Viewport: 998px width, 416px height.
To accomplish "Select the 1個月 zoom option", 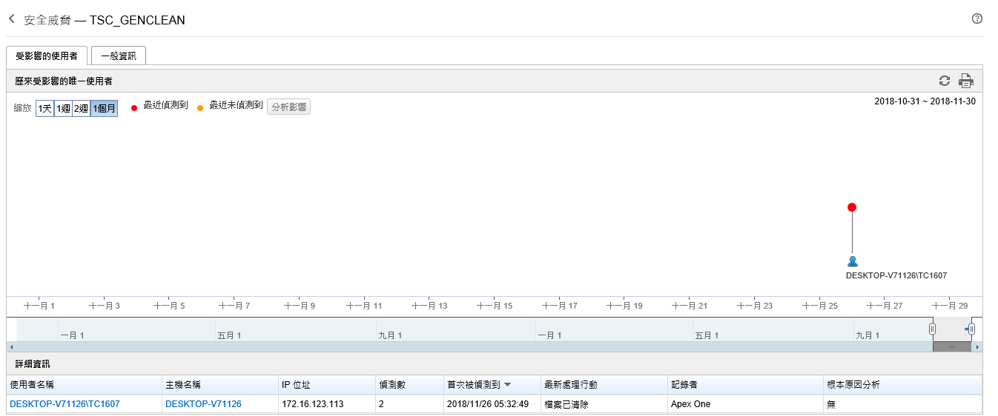I will pyautogui.click(x=104, y=109).
